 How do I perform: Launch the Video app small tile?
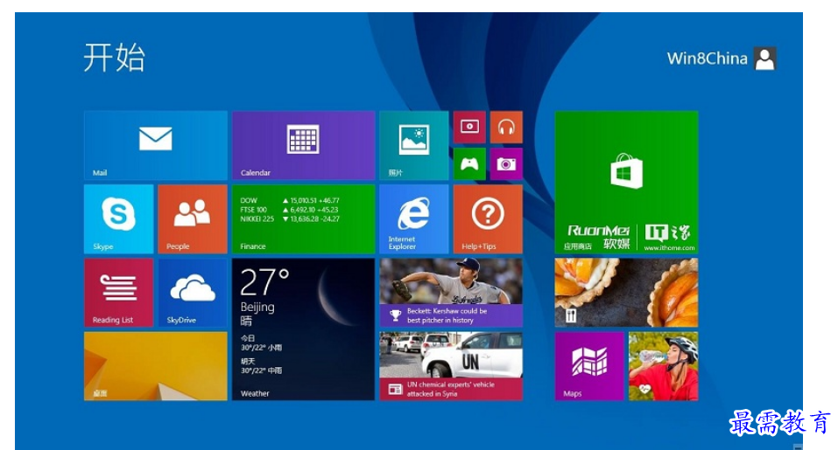pos(469,127)
